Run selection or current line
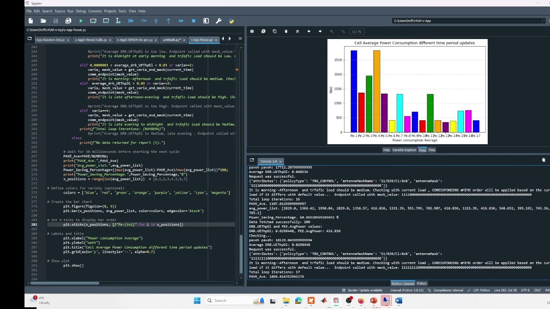 tap(118, 21)
